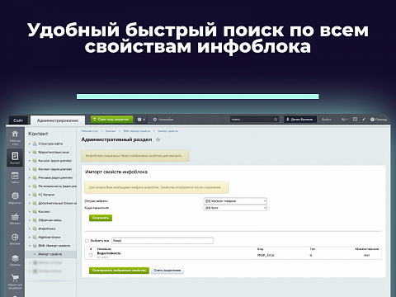Switch to the Администрирование tab
Screen dimensions: 396x297
pyautogui.click(x=58, y=120)
